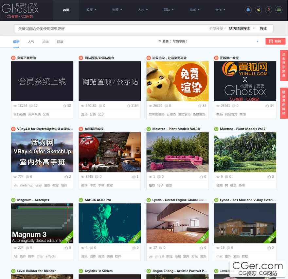Open the 翼狐网 YIIHUU.COM thumbnail
This screenshot has width=288, height=279.
click(x=245, y=81)
